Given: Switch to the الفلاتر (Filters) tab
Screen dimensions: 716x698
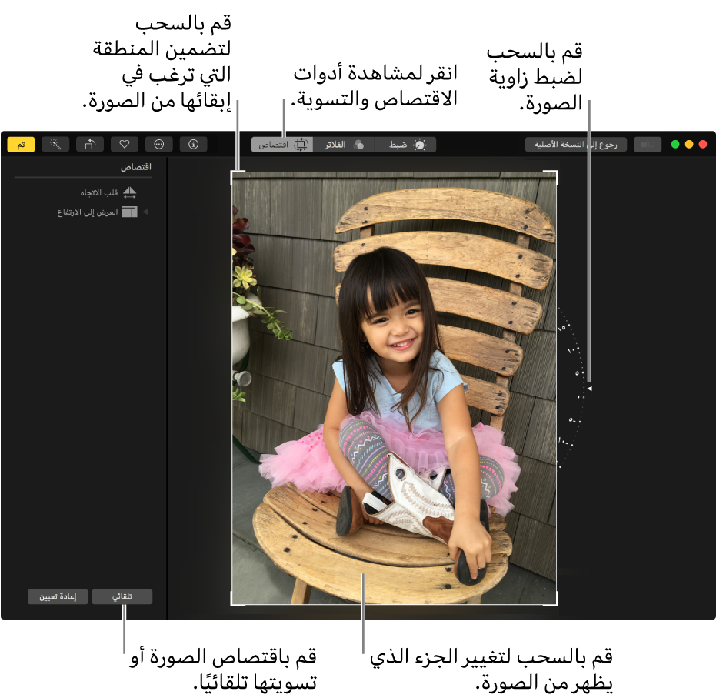Looking at the screenshot, I should (x=344, y=145).
